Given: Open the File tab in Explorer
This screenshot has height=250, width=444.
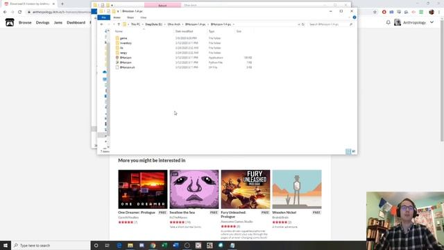Looking at the screenshot, I should pyautogui.click(x=103, y=17).
